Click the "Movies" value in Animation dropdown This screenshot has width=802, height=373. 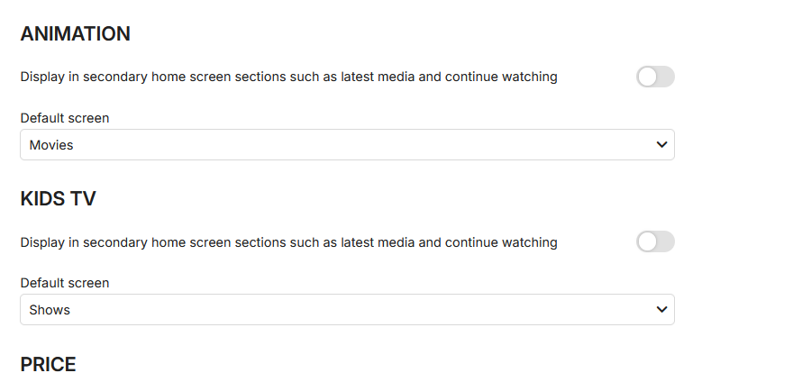[x=51, y=144]
